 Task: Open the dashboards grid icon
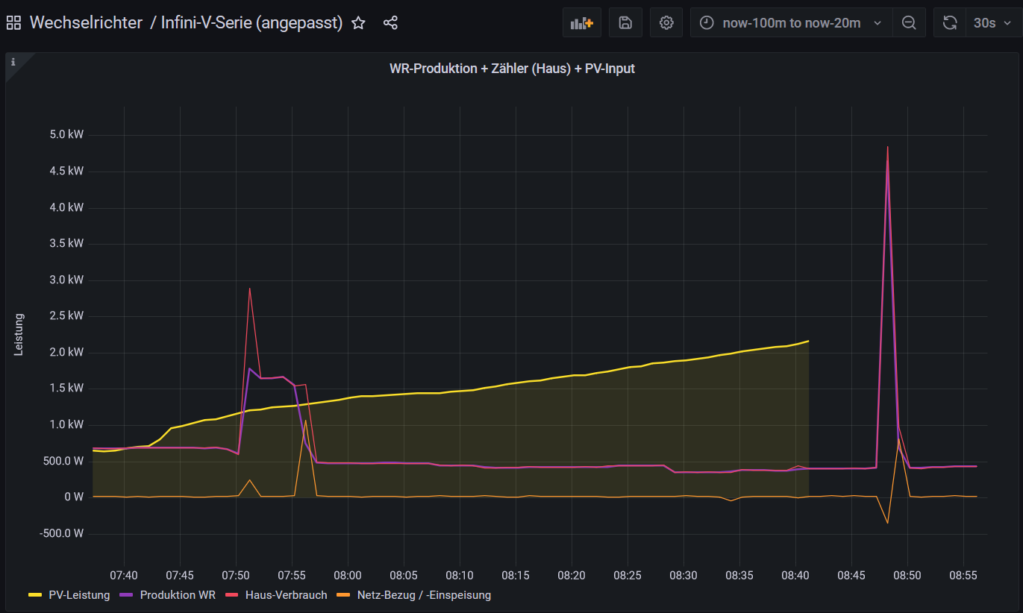coord(13,23)
